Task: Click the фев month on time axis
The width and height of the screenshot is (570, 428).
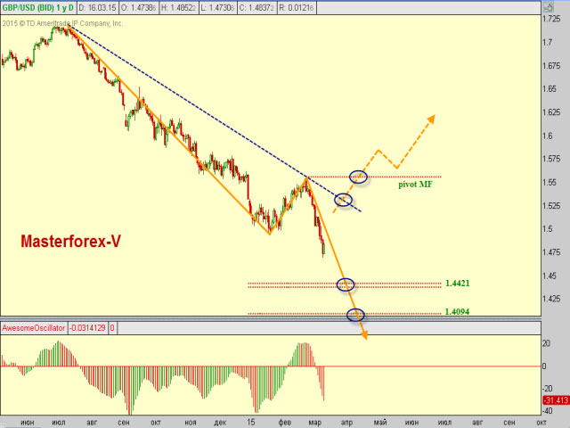Action: coord(285,423)
